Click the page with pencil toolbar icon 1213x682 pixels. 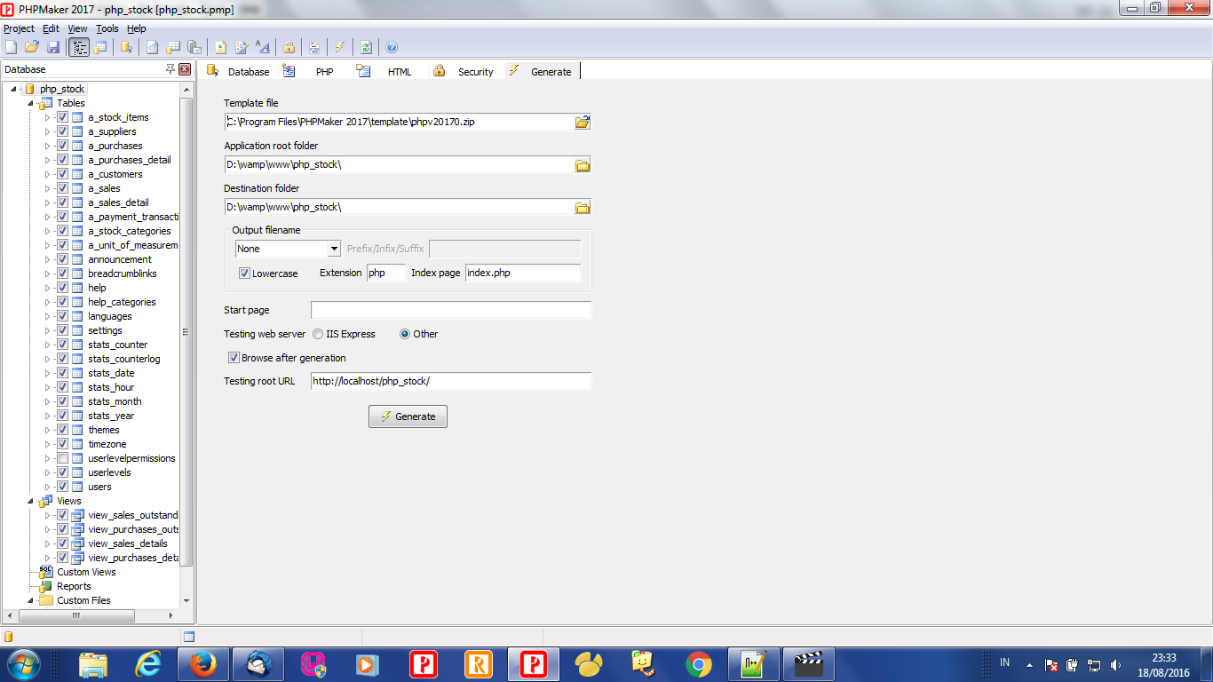pos(242,47)
